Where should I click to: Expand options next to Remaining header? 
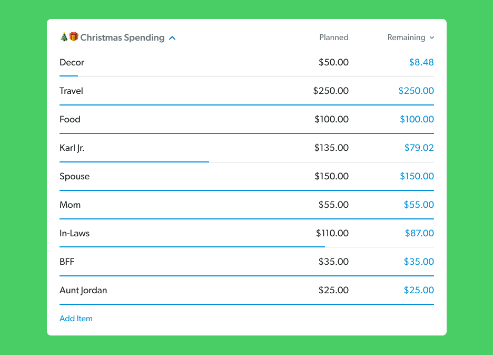(432, 37)
